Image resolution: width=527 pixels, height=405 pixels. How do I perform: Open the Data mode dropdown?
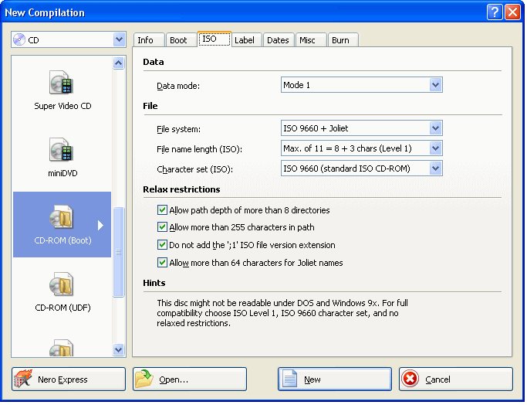coord(436,85)
